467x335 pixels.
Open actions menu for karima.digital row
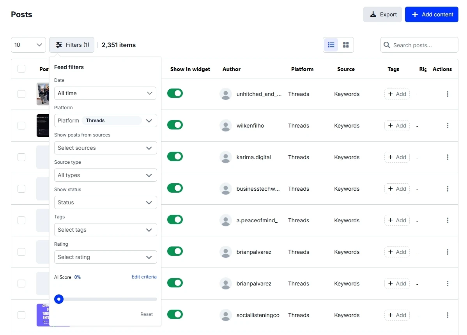click(x=448, y=158)
